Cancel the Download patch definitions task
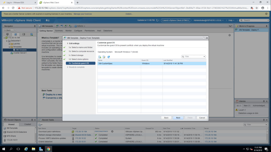 (x=112, y=131)
